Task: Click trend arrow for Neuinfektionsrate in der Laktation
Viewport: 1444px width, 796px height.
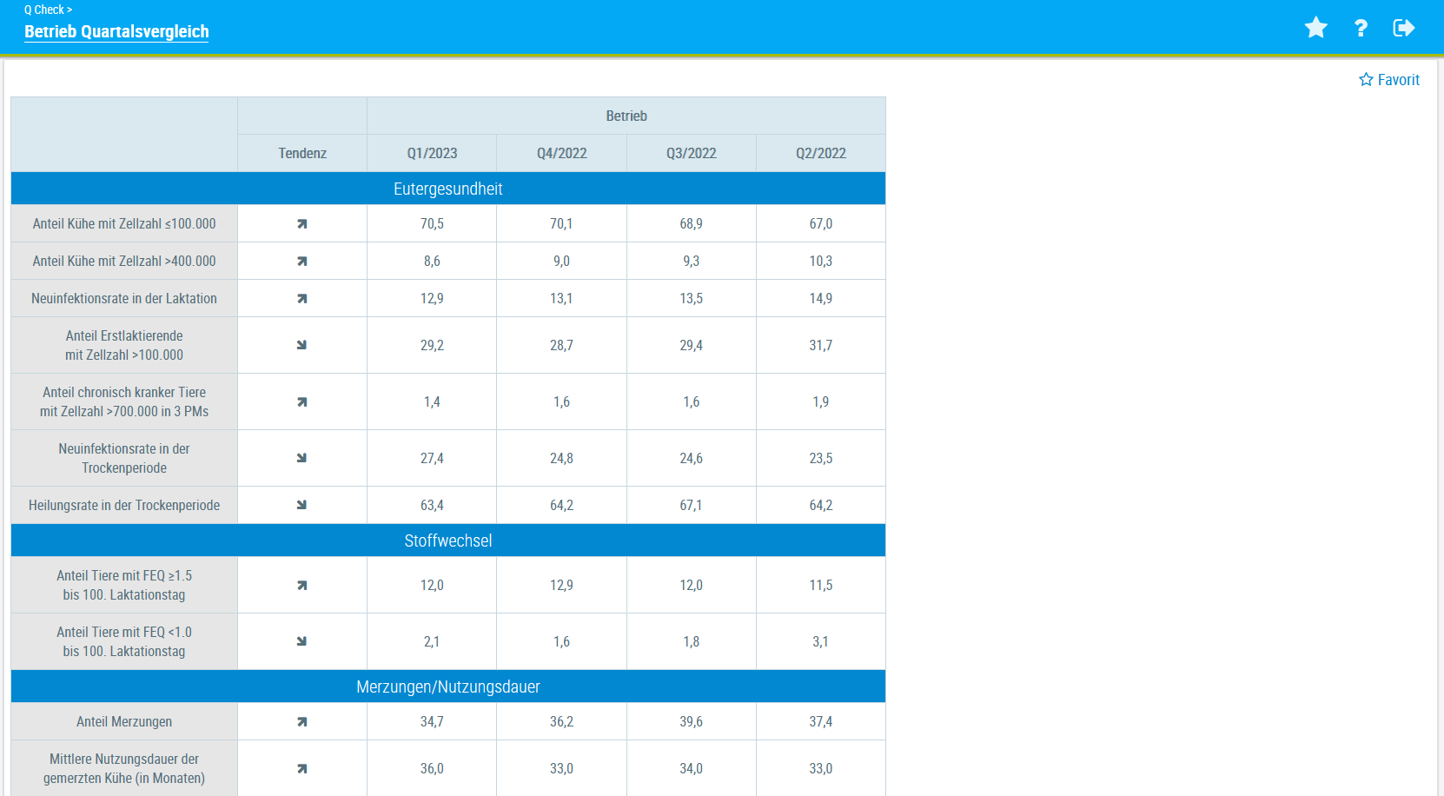Action: 301,299
